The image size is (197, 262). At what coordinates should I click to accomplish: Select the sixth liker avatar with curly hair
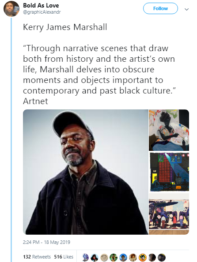pyautogui.click(x=133, y=257)
